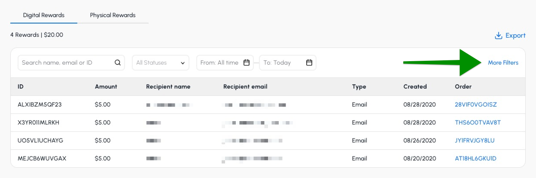The width and height of the screenshot is (536, 178).
Task: Select reward row ALXIBZM5QF23
Action: (268, 104)
